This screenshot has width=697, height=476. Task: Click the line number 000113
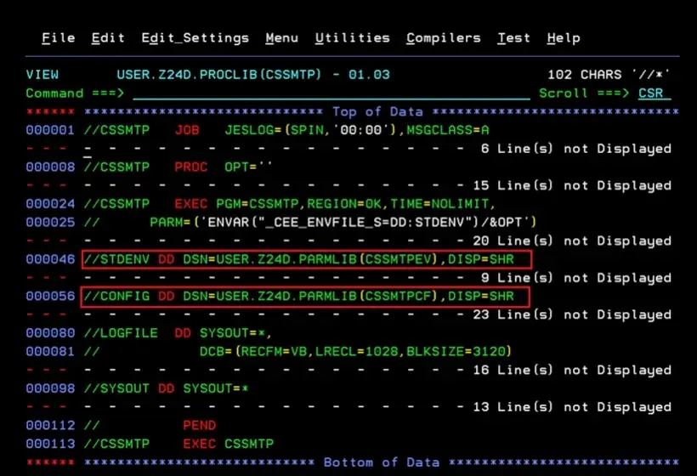point(50,444)
